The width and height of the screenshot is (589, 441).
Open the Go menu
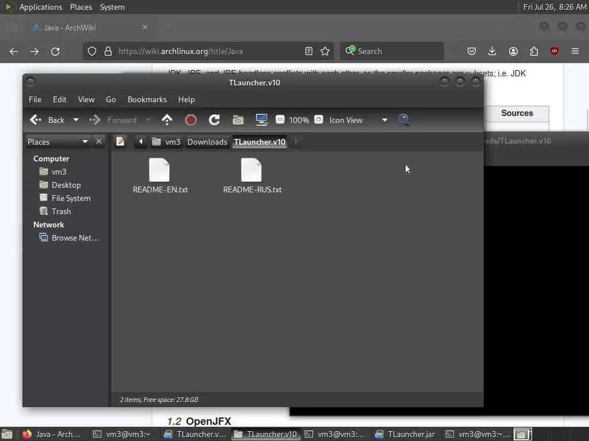coord(110,99)
